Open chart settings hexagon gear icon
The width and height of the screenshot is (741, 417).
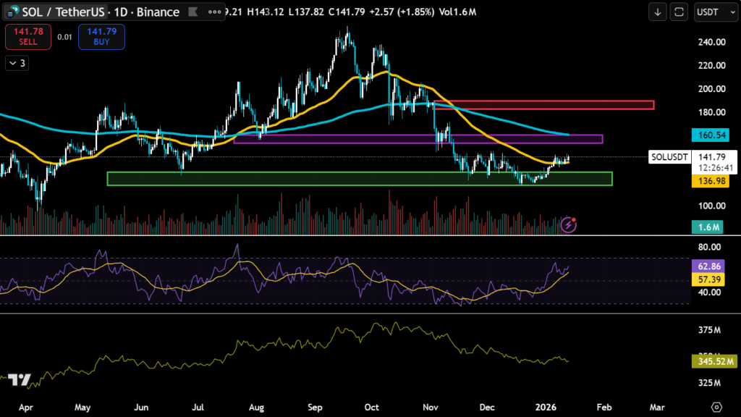click(716, 407)
